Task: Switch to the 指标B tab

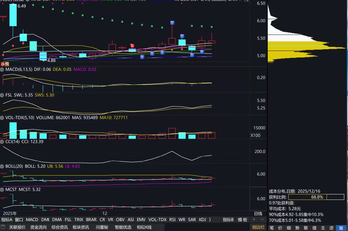Action: pyautogui.click(x=228, y=220)
